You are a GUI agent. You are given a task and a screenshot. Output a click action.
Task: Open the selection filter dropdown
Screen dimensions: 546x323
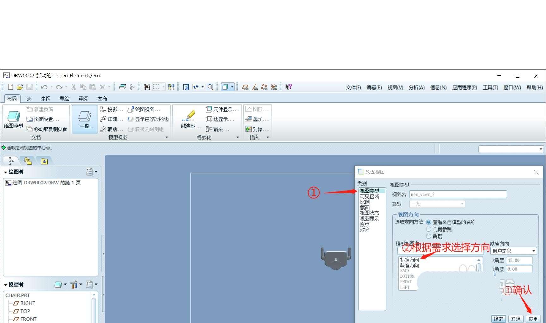511,149
